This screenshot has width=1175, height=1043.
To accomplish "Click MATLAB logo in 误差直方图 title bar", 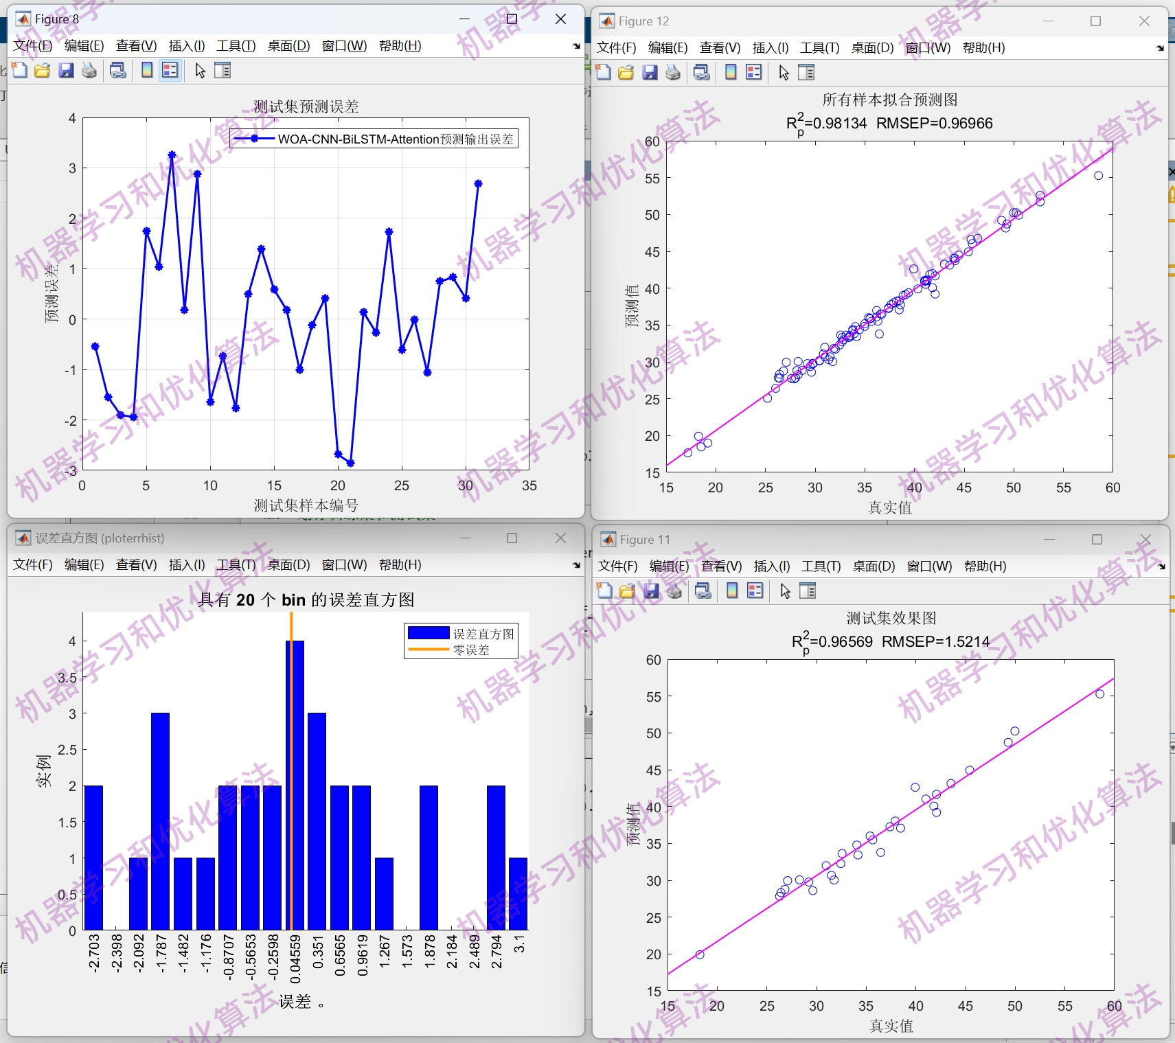I will [x=23, y=538].
